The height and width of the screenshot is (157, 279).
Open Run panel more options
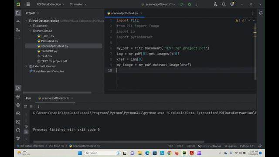coord(38,106)
